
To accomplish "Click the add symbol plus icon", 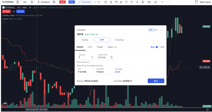I will click(18, 2).
